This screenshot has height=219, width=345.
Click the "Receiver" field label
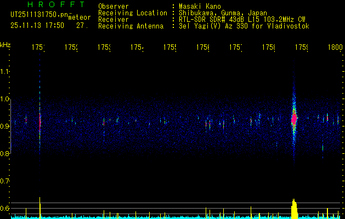click(114, 20)
